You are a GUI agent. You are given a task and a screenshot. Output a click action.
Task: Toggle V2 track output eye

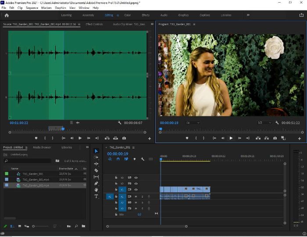point(136,183)
